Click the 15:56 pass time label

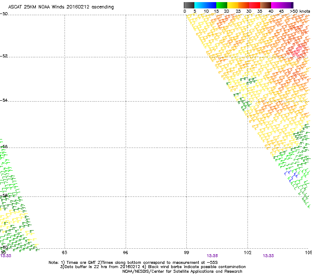click(x=212, y=256)
